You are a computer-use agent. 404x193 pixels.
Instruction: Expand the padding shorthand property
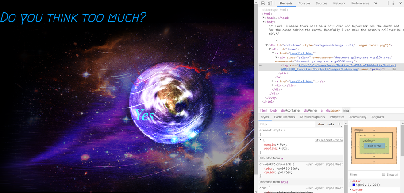click(279, 148)
